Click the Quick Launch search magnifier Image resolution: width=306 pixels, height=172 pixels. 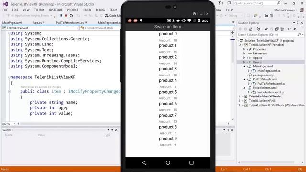pos(279,3)
